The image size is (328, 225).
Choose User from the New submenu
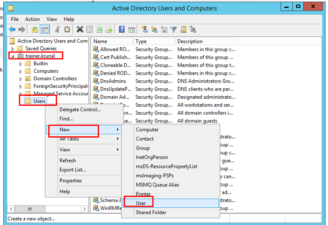coord(141,203)
